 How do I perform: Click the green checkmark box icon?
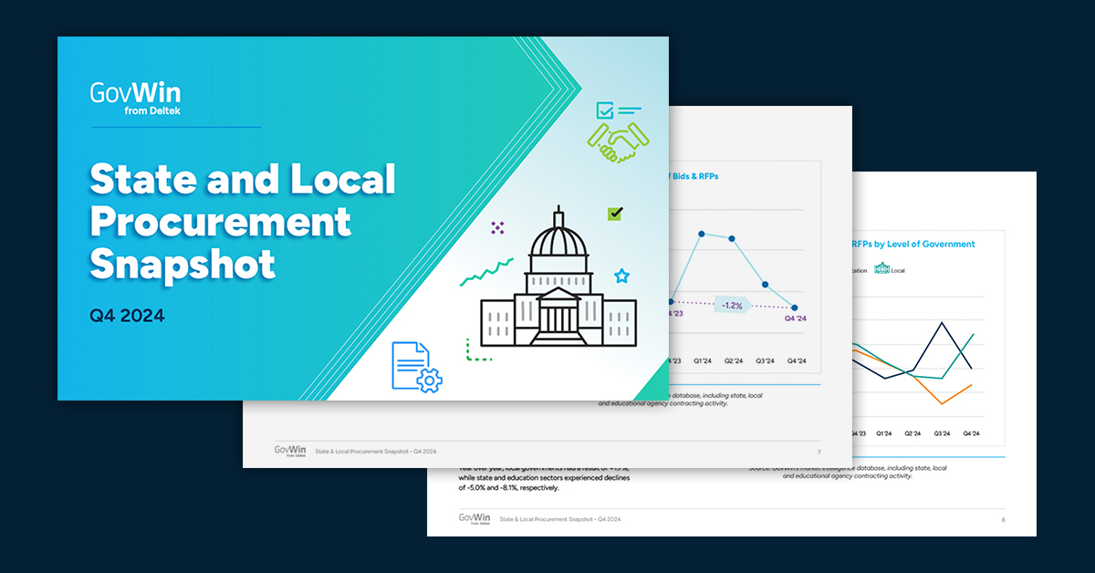615,214
